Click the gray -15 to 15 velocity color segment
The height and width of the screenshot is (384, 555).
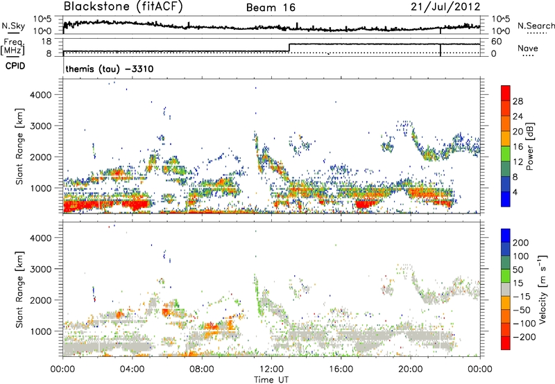[x=506, y=290]
